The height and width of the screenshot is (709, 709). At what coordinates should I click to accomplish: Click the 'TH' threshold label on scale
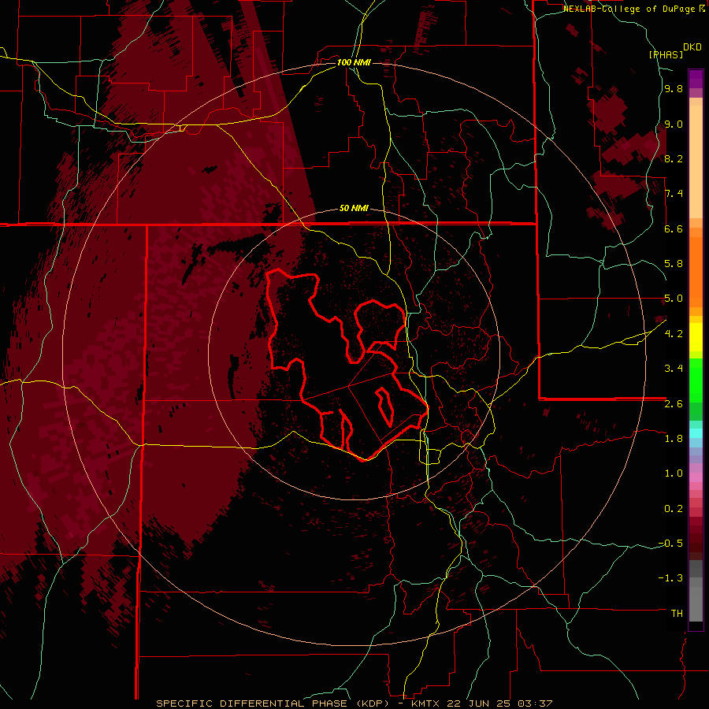click(x=677, y=614)
